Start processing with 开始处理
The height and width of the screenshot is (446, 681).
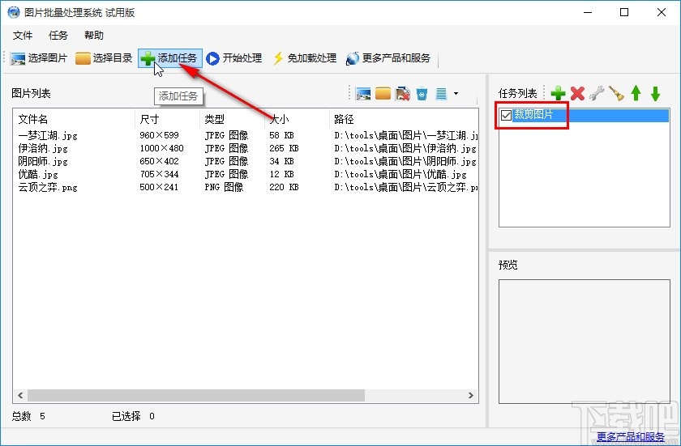(x=234, y=58)
